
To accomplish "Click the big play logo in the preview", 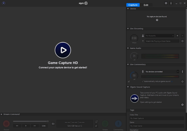I will 63,50.
